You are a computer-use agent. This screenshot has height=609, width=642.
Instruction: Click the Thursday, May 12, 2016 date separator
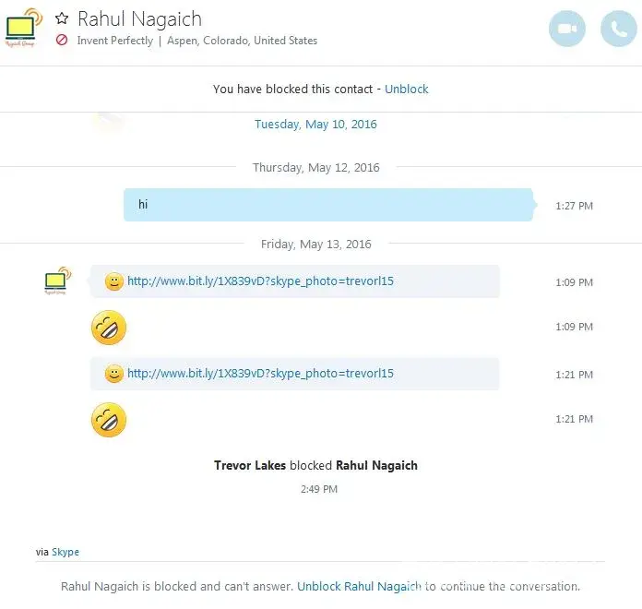pos(316,168)
